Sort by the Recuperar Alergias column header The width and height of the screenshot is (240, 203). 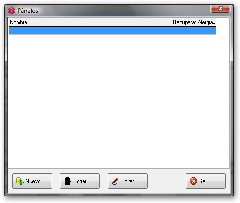(194, 22)
